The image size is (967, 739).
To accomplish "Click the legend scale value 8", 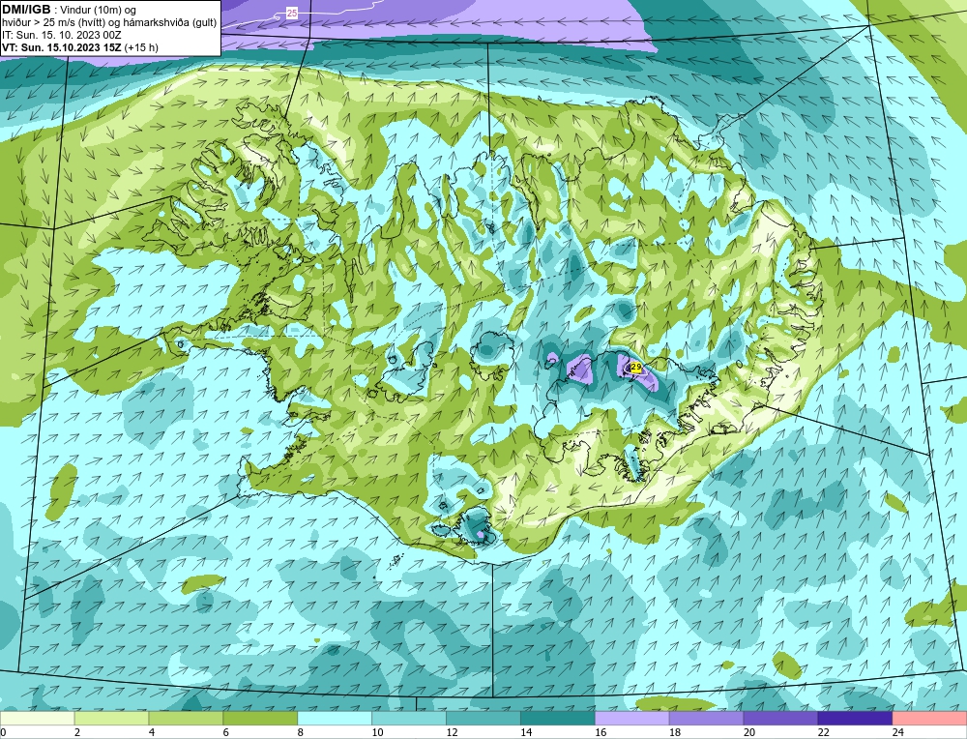I will point(301,732).
